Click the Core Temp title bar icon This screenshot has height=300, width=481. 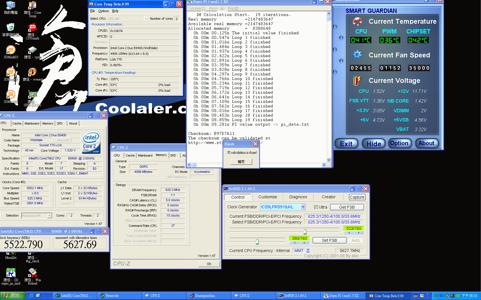(91, 4)
